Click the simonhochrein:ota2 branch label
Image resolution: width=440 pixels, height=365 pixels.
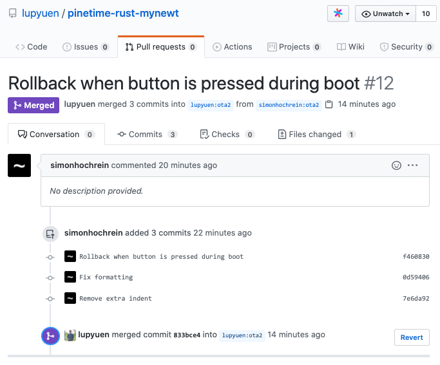tap(289, 105)
